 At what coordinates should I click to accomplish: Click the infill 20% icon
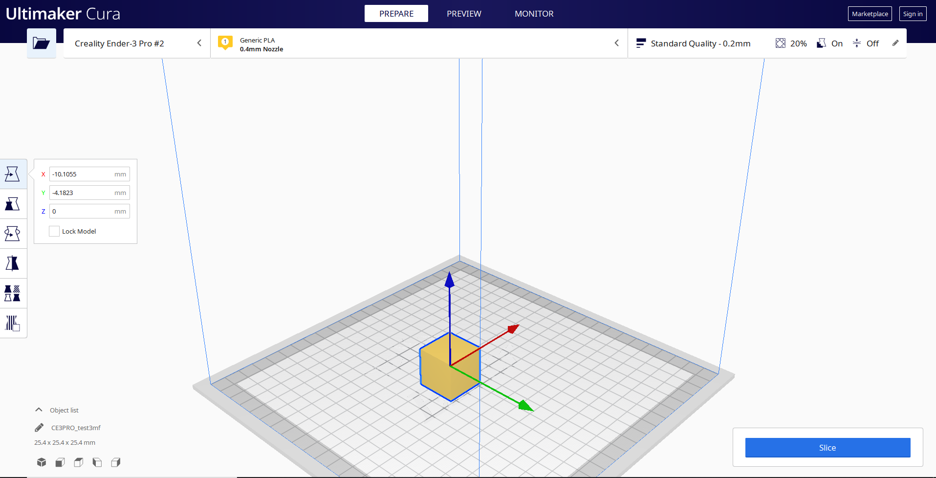[781, 43]
